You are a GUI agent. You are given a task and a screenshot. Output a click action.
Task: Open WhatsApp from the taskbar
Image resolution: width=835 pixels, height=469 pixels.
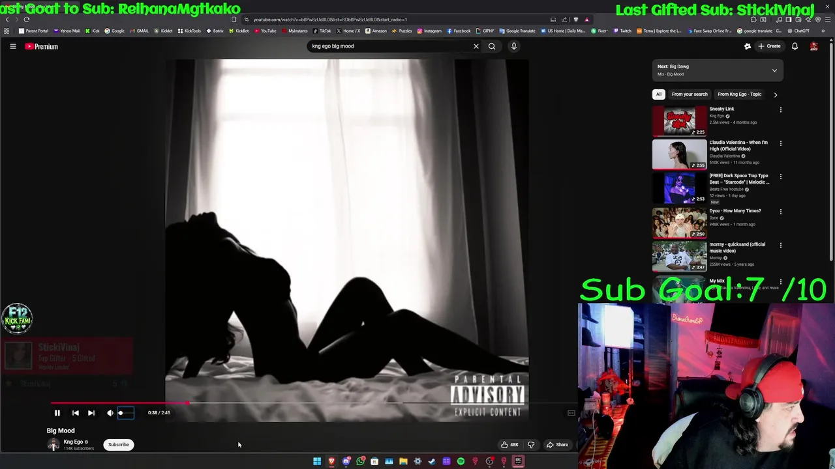coord(360,461)
